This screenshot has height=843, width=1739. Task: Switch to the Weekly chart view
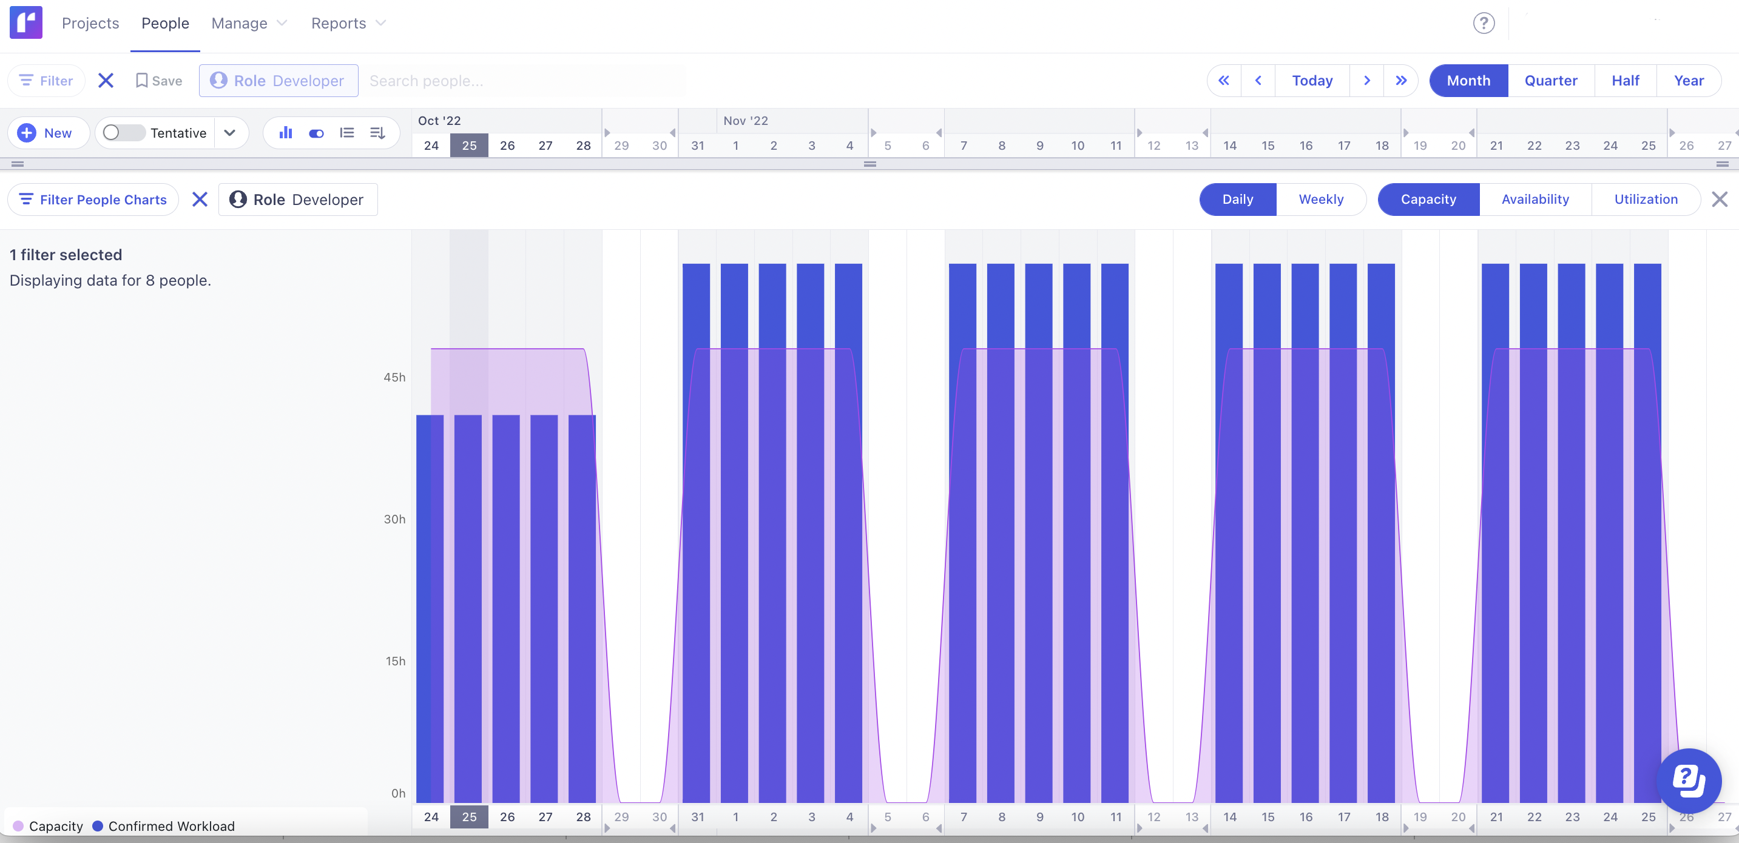click(1320, 198)
